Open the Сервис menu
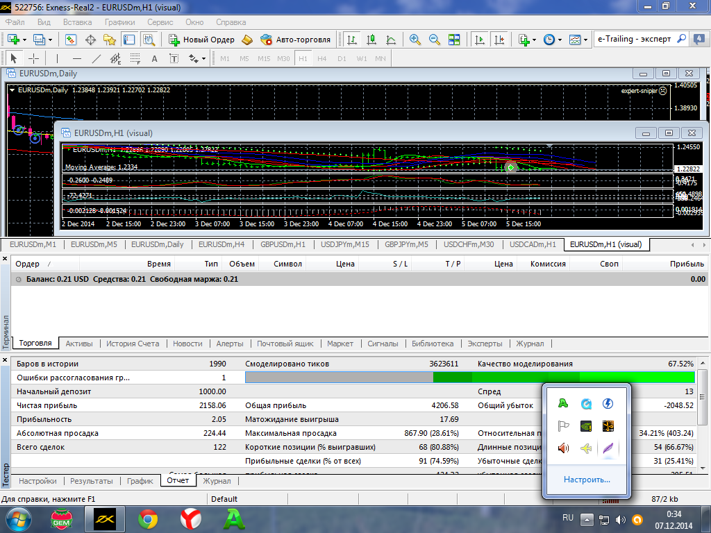The width and height of the screenshot is (711, 533). point(160,22)
